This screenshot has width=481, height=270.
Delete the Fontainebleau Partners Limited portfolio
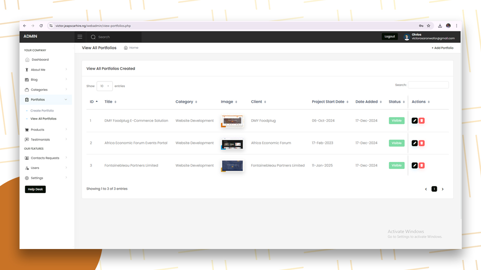point(422,165)
